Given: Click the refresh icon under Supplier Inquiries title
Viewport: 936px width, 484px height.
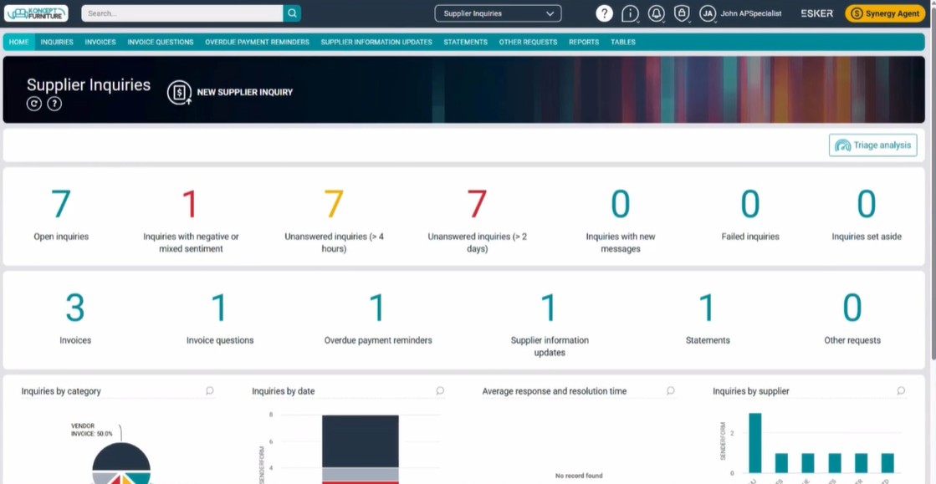Looking at the screenshot, I should (x=34, y=104).
